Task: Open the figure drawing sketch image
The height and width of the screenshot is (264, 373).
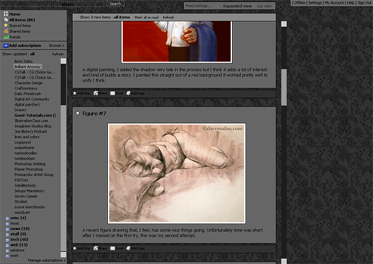Action: [177, 174]
